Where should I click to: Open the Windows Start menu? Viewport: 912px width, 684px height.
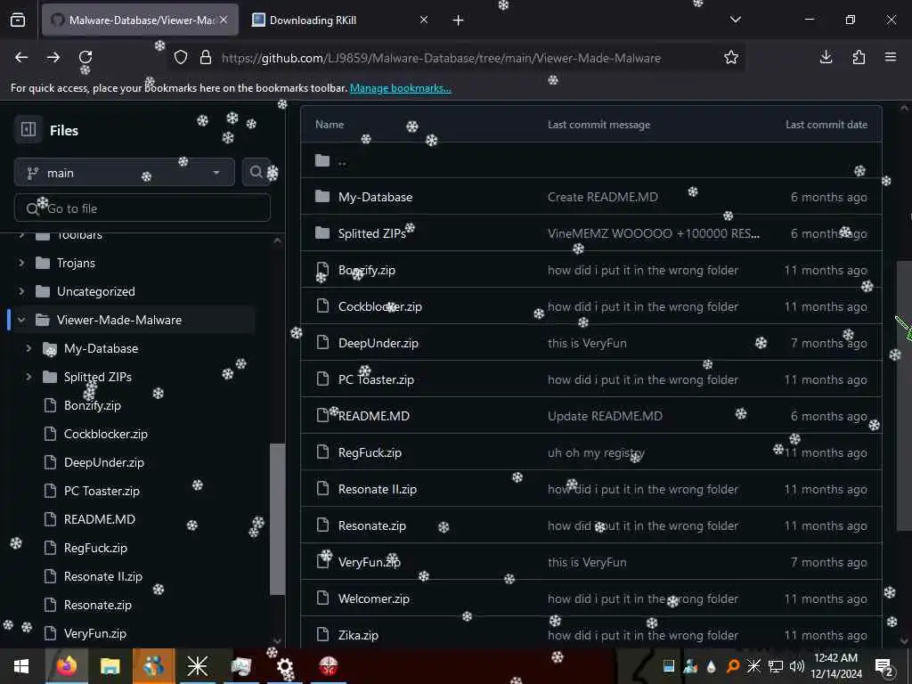tap(21, 666)
